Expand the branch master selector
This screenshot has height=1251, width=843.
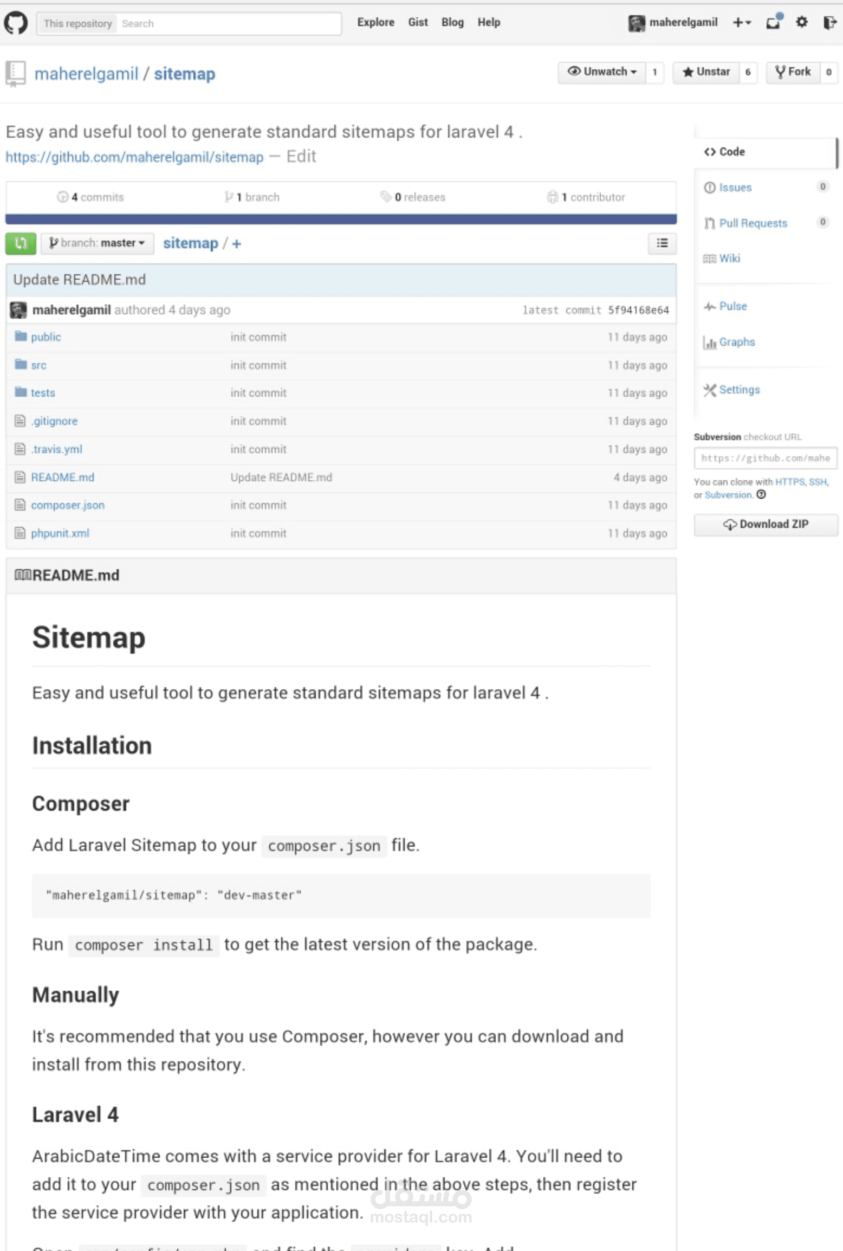[x=98, y=243]
